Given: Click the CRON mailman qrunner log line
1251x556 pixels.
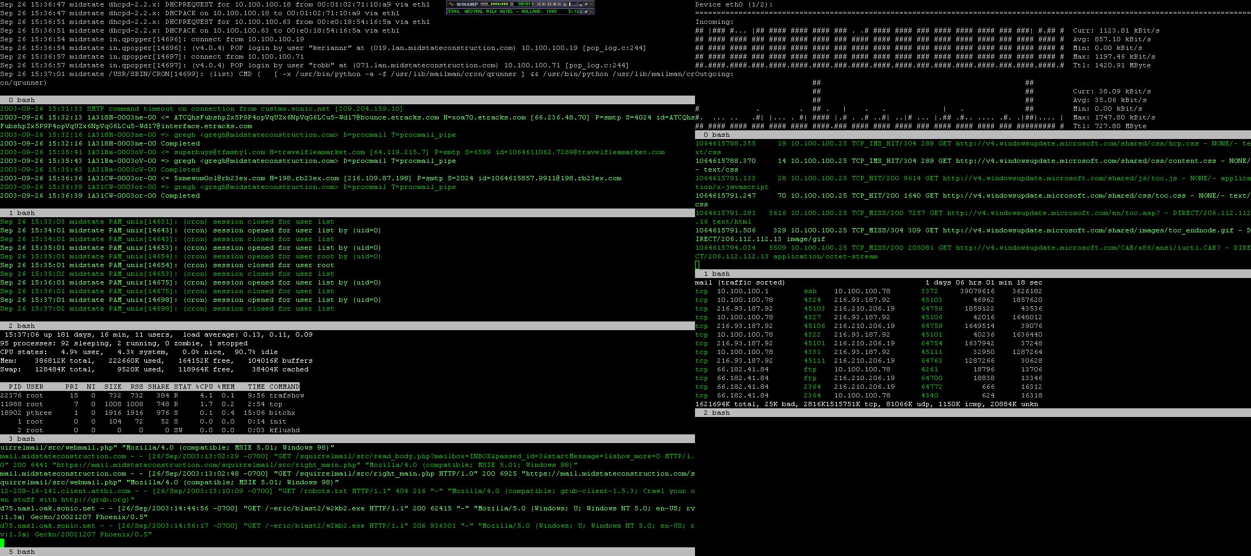Looking at the screenshot, I should tap(347, 78).
